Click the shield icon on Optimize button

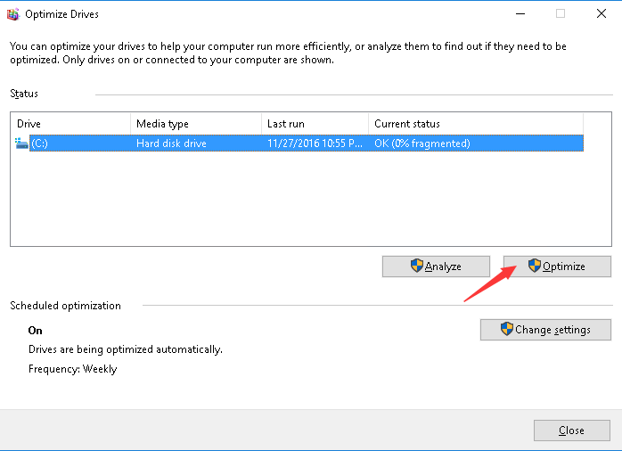tap(534, 266)
